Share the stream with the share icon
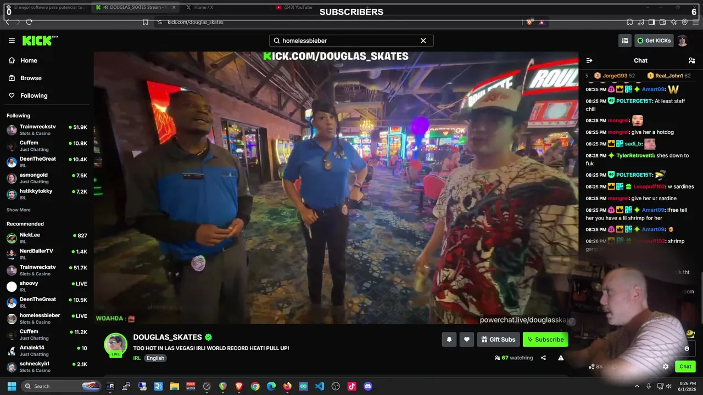This screenshot has width=703, height=395. (x=543, y=358)
